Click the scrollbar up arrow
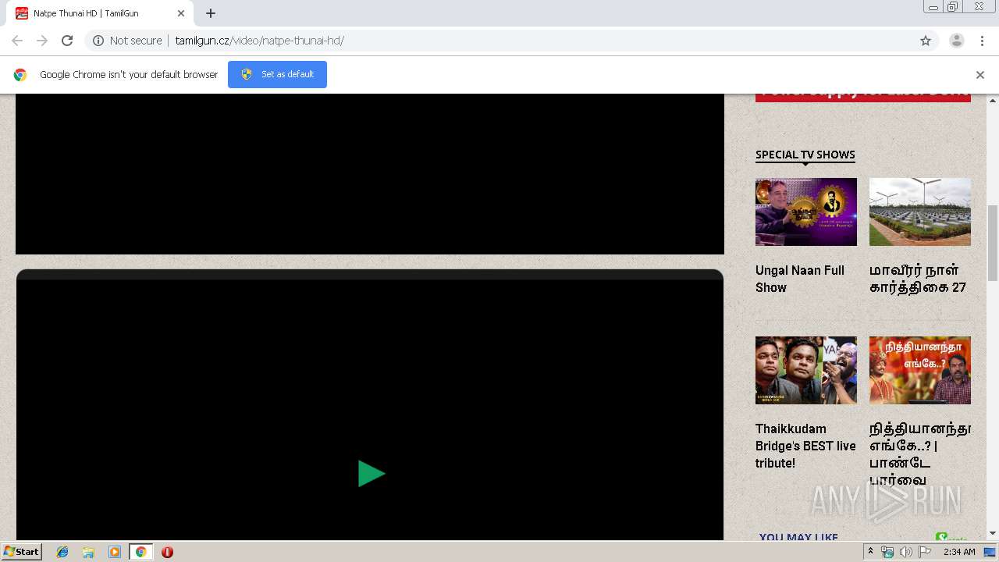Viewport: 999px width, 562px height. (993, 100)
